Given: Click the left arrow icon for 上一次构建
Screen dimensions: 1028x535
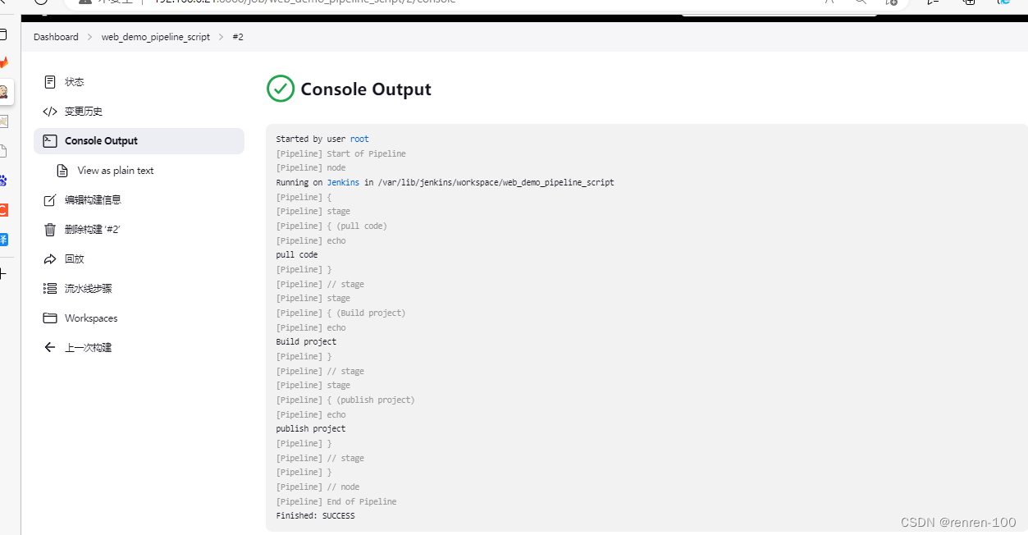Looking at the screenshot, I should click(50, 348).
